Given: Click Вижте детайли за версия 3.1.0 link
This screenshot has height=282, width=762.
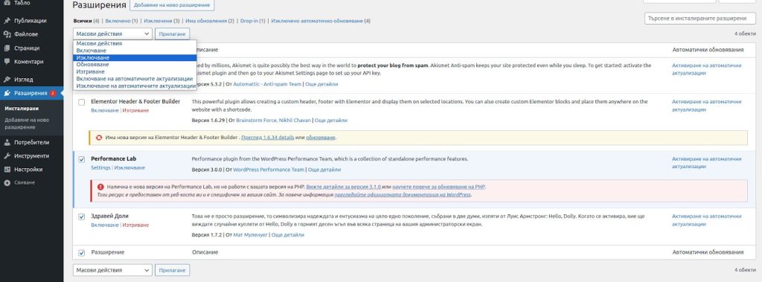Looking at the screenshot, I should coord(344,187).
